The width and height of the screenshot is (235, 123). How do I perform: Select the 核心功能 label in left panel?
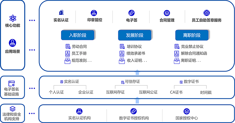(13, 25)
